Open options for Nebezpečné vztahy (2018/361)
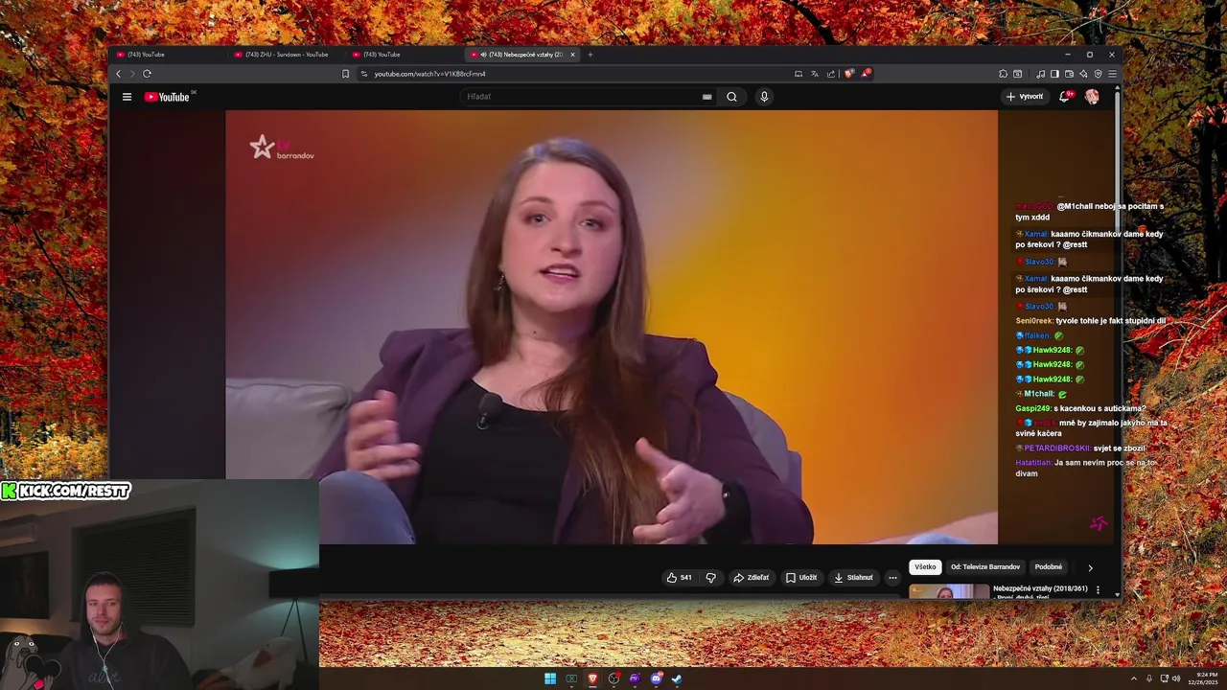 tap(1098, 589)
